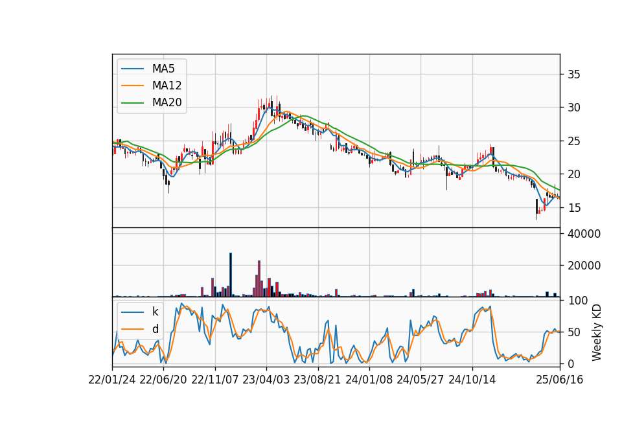Click the 24/05/27 date tick label
622x447 pixels.
tap(420, 380)
